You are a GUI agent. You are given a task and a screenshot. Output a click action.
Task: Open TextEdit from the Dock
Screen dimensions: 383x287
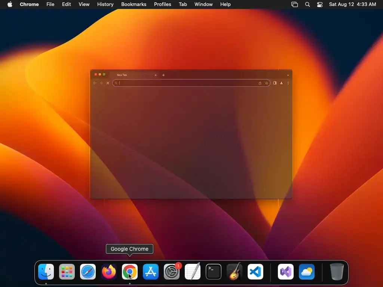click(193, 272)
